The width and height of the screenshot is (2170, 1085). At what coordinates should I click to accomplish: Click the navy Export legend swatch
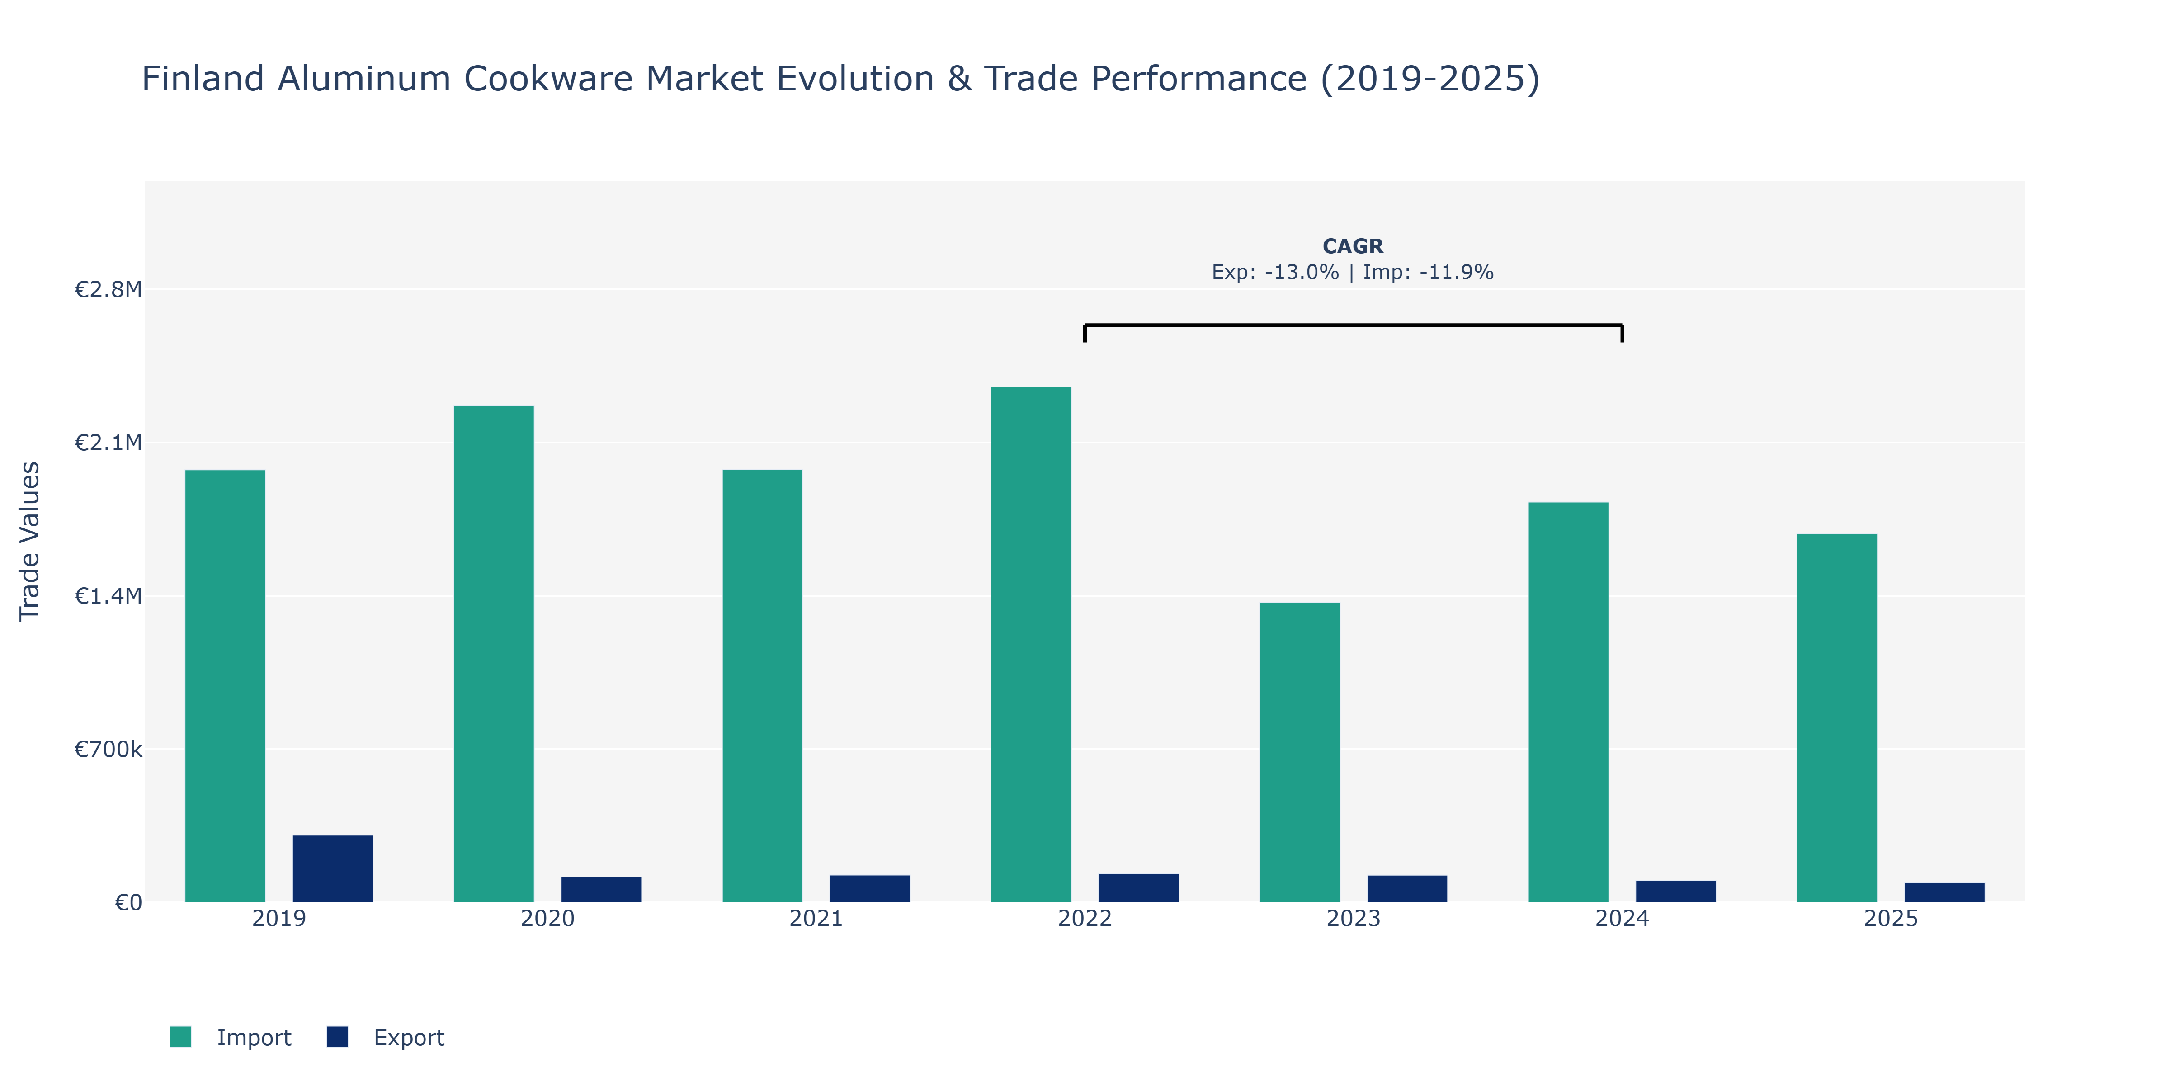pyautogui.click(x=337, y=1037)
